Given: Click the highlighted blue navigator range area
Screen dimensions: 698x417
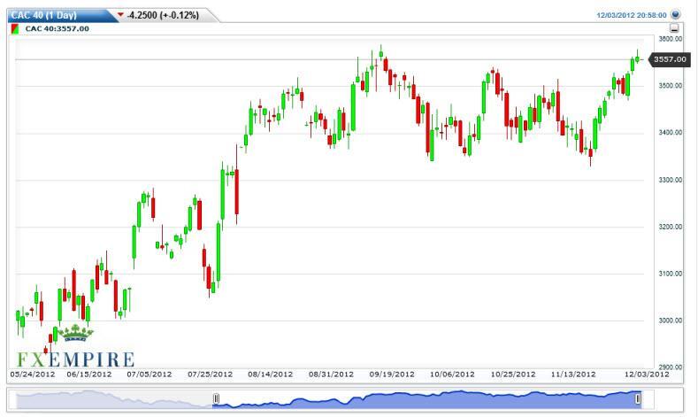Looking at the screenshot, I should tap(425, 400).
